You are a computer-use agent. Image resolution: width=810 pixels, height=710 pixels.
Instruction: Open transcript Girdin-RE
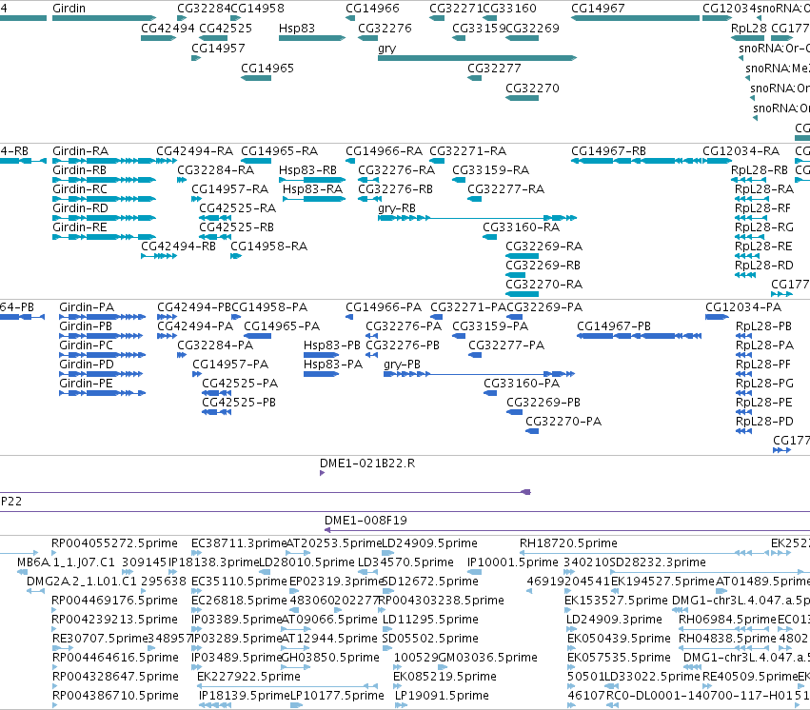click(105, 238)
